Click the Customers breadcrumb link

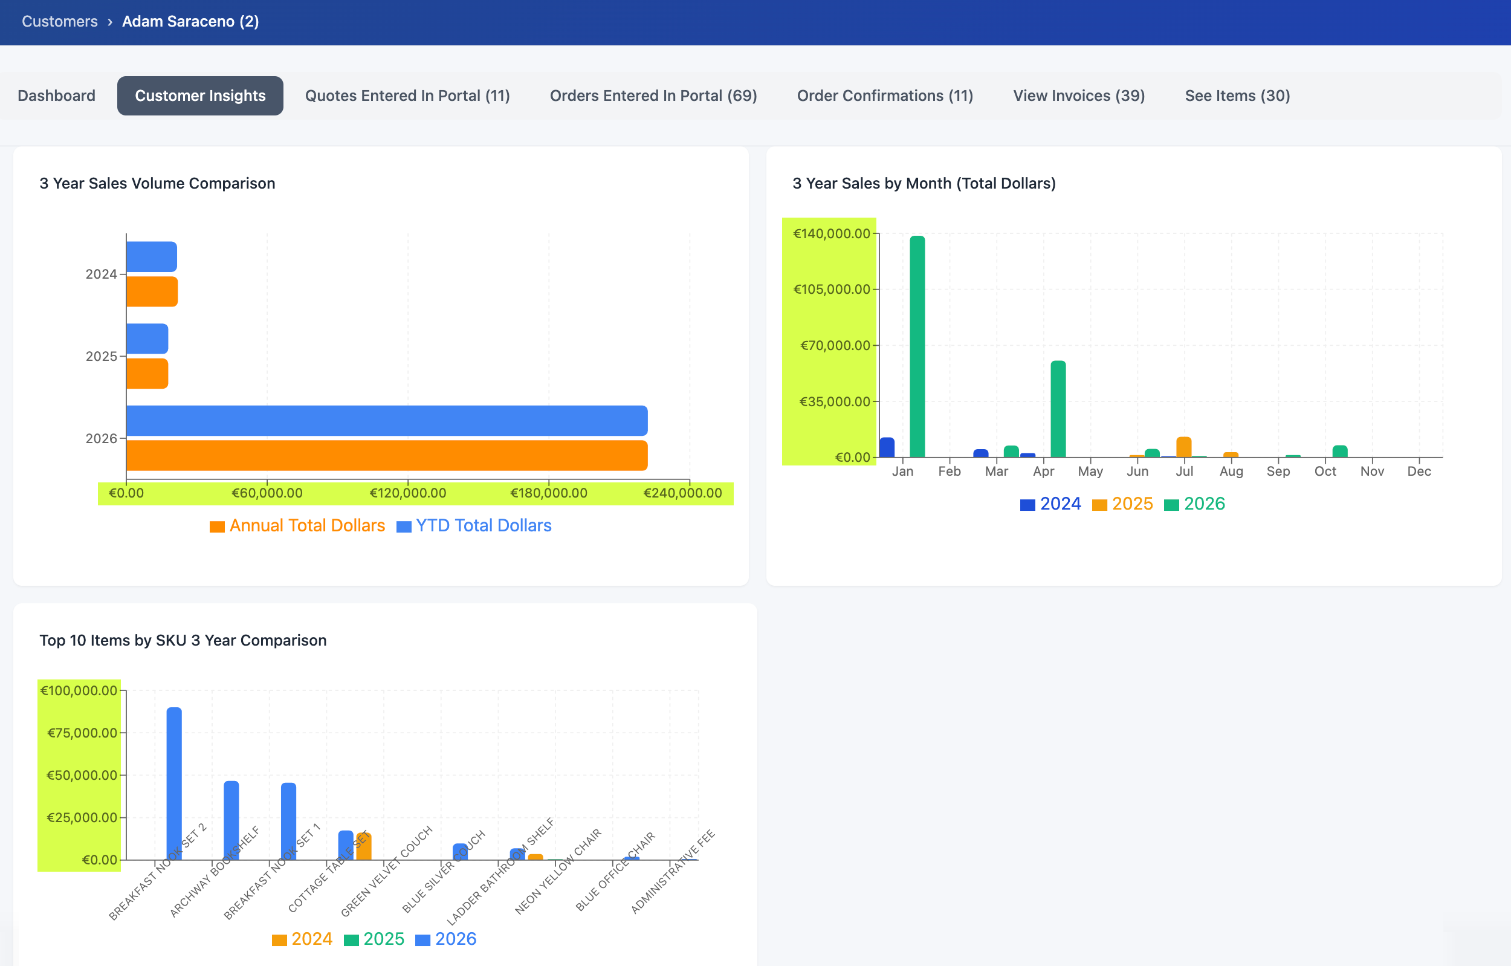[x=60, y=21]
